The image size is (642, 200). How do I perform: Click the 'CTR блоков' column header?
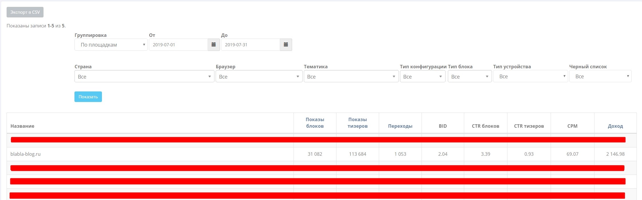pos(486,126)
